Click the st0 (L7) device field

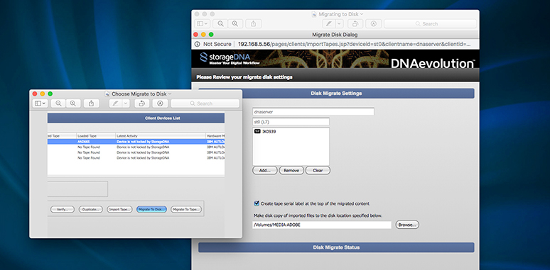point(291,122)
